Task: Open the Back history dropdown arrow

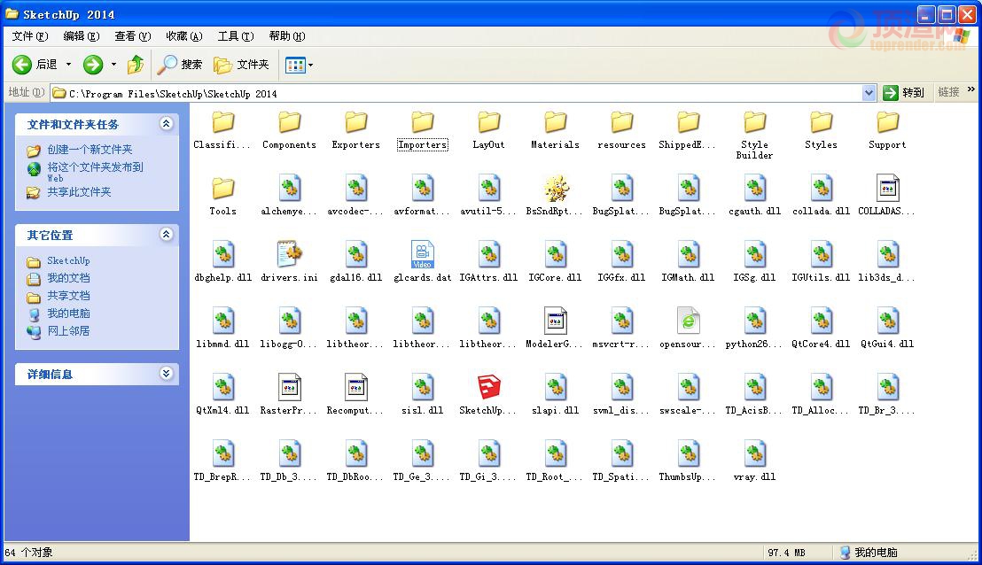Action: [68, 64]
